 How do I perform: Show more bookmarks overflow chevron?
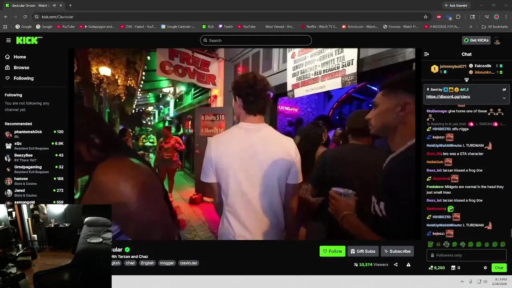pyautogui.click(x=471, y=27)
